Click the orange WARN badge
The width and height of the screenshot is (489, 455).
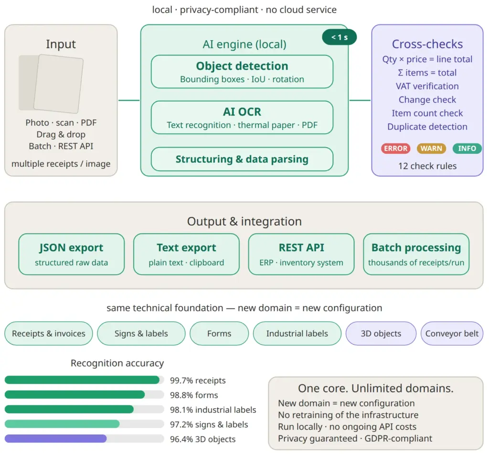[431, 149]
